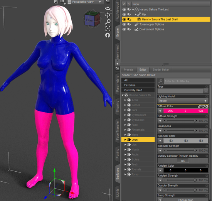Click the Glossiness slider handle
This screenshot has width=212, height=201.
coord(195,131)
